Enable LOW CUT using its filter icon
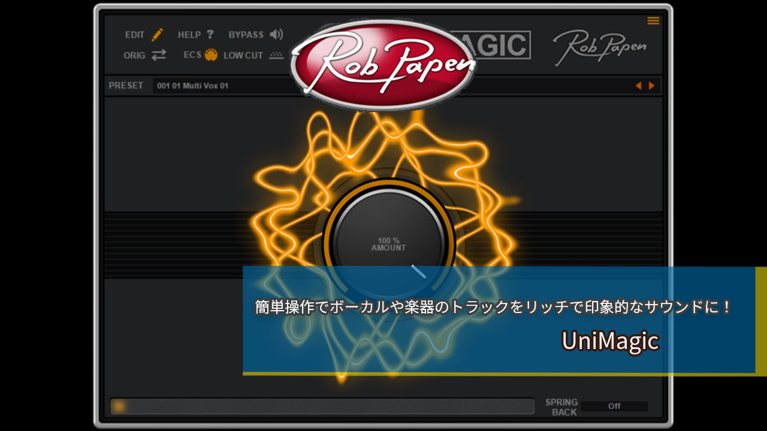 coord(276,55)
